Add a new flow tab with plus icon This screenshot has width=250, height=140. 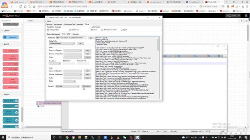click(241, 21)
